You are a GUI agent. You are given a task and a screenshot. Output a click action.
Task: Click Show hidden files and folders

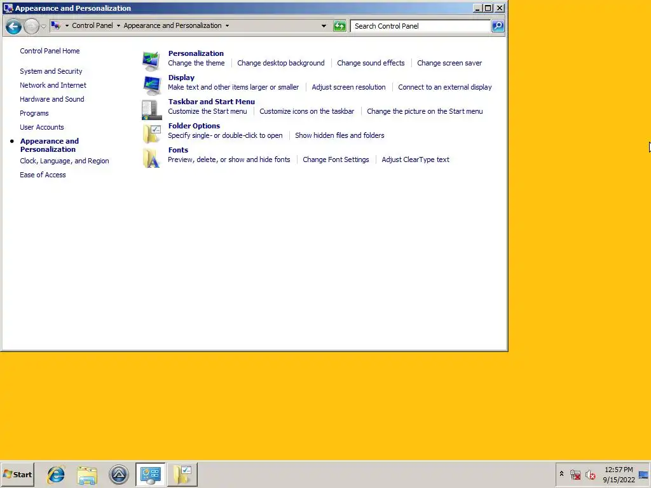(x=339, y=135)
